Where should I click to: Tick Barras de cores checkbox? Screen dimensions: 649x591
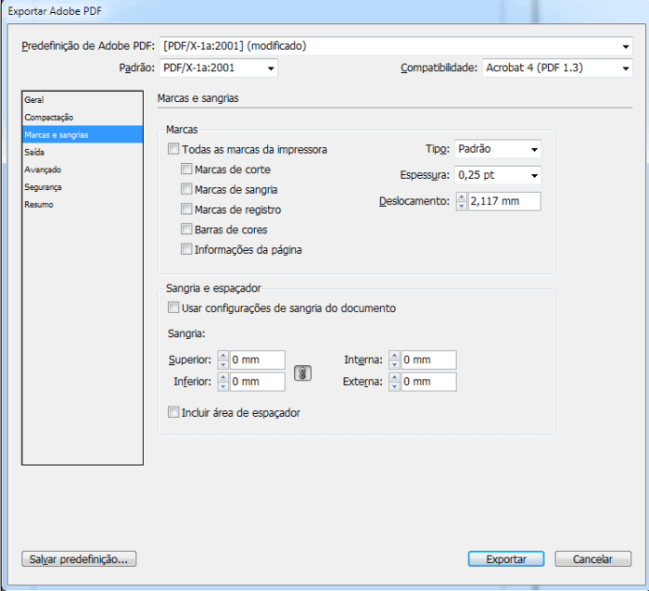[186, 229]
